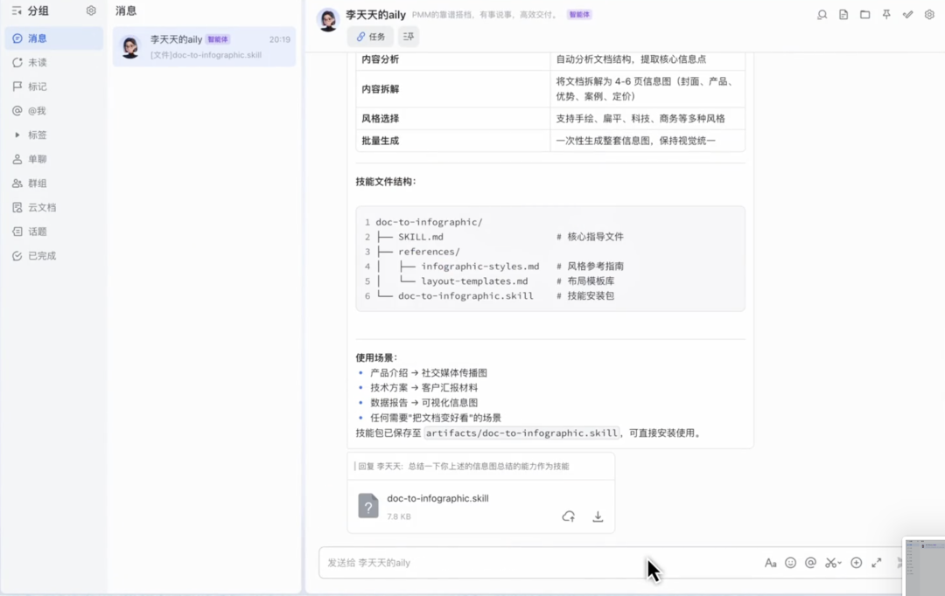Screen dimensions: 945x596
Task: Open text formatting Aa in input box
Action: click(x=770, y=563)
